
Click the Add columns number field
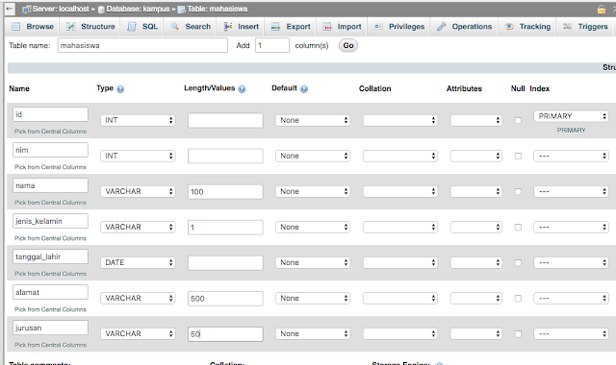(272, 45)
